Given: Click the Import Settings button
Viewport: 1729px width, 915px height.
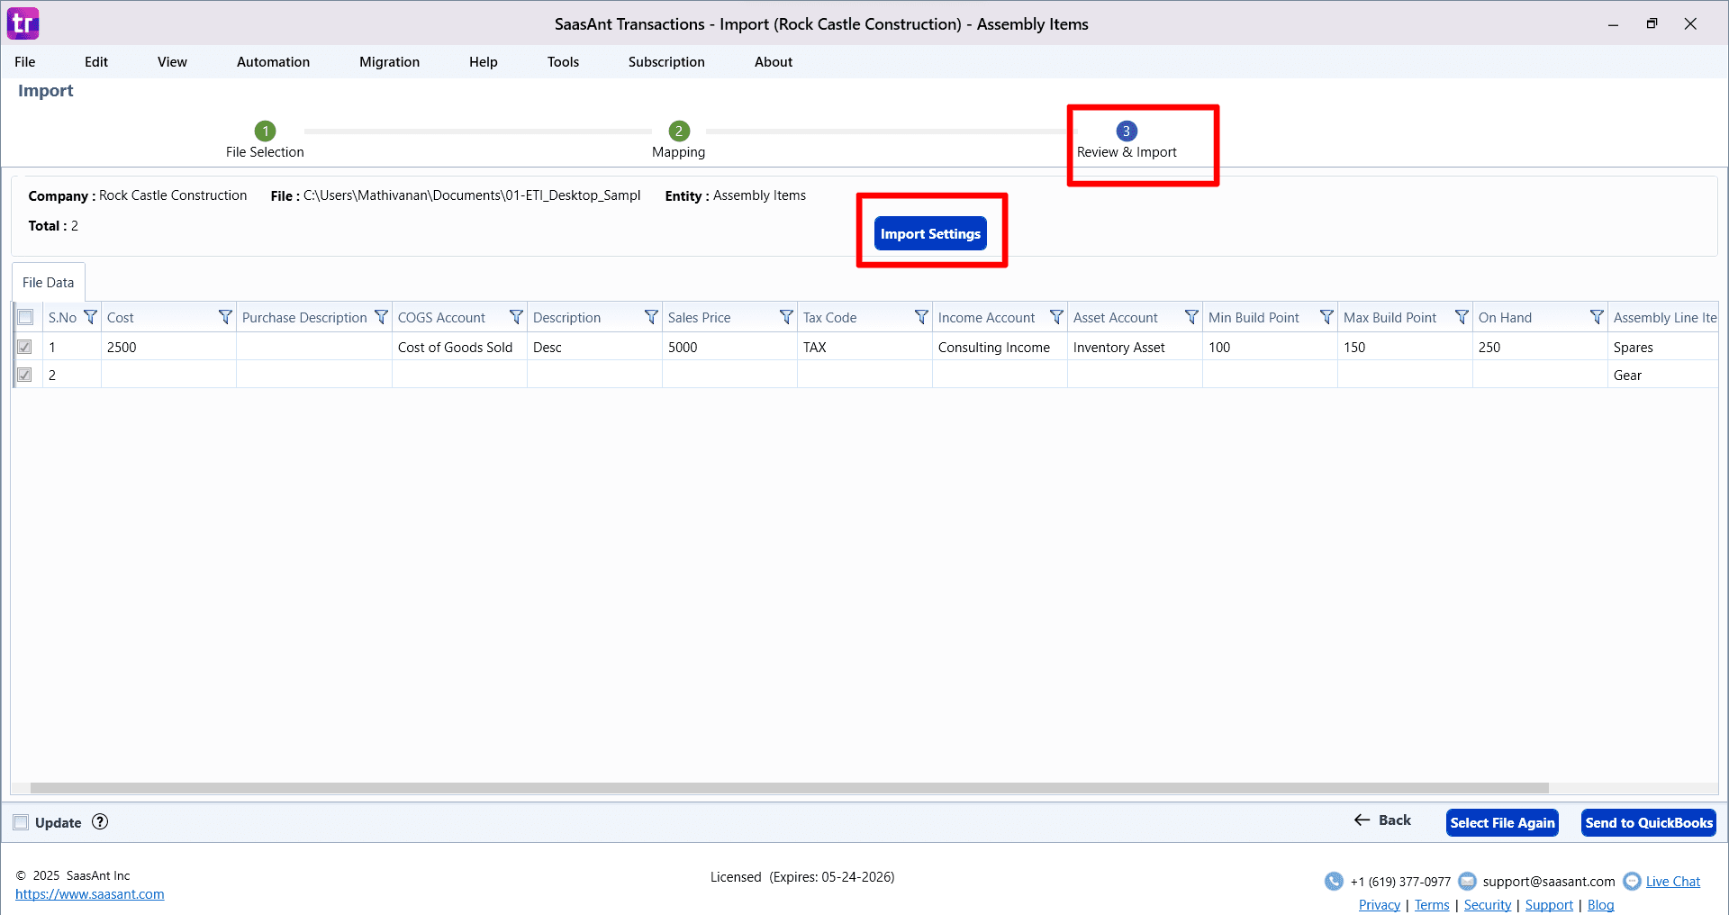Looking at the screenshot, I should click(930, 234).
